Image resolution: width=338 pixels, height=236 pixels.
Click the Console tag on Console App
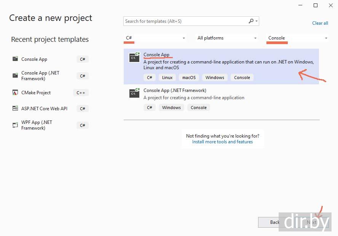(x=242, y=78)
